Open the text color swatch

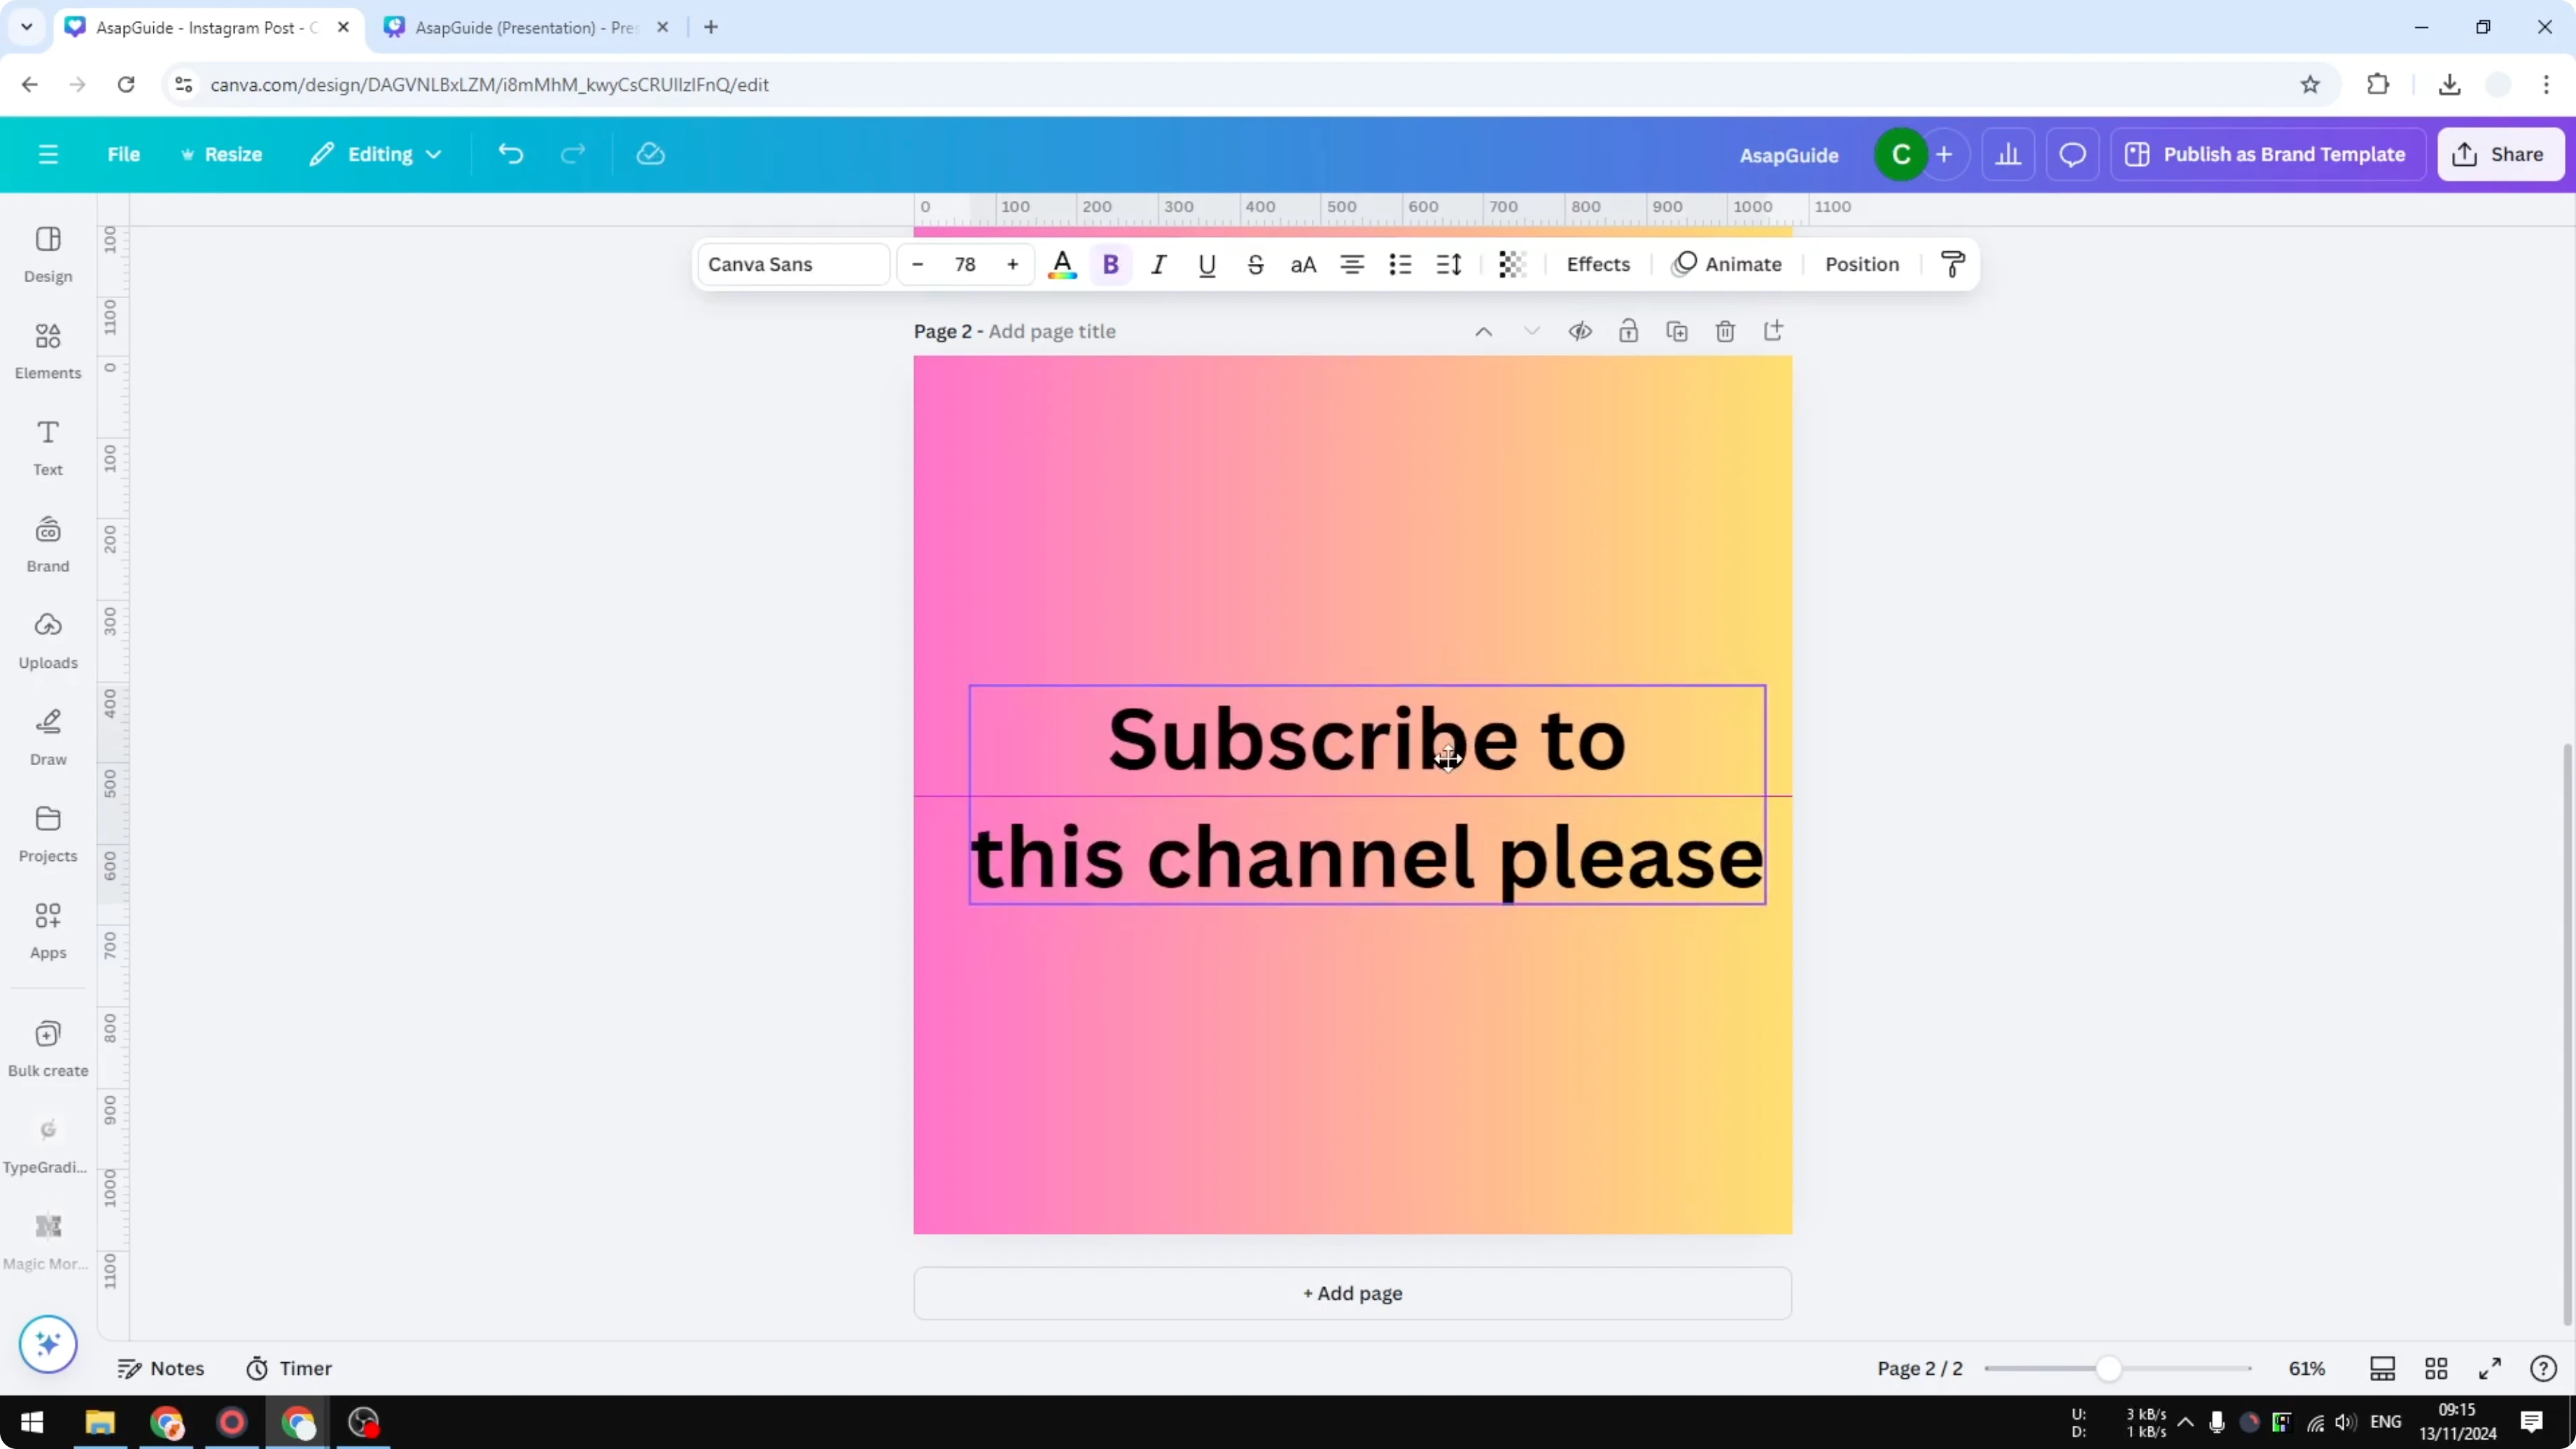click(x=1062, y=264)
